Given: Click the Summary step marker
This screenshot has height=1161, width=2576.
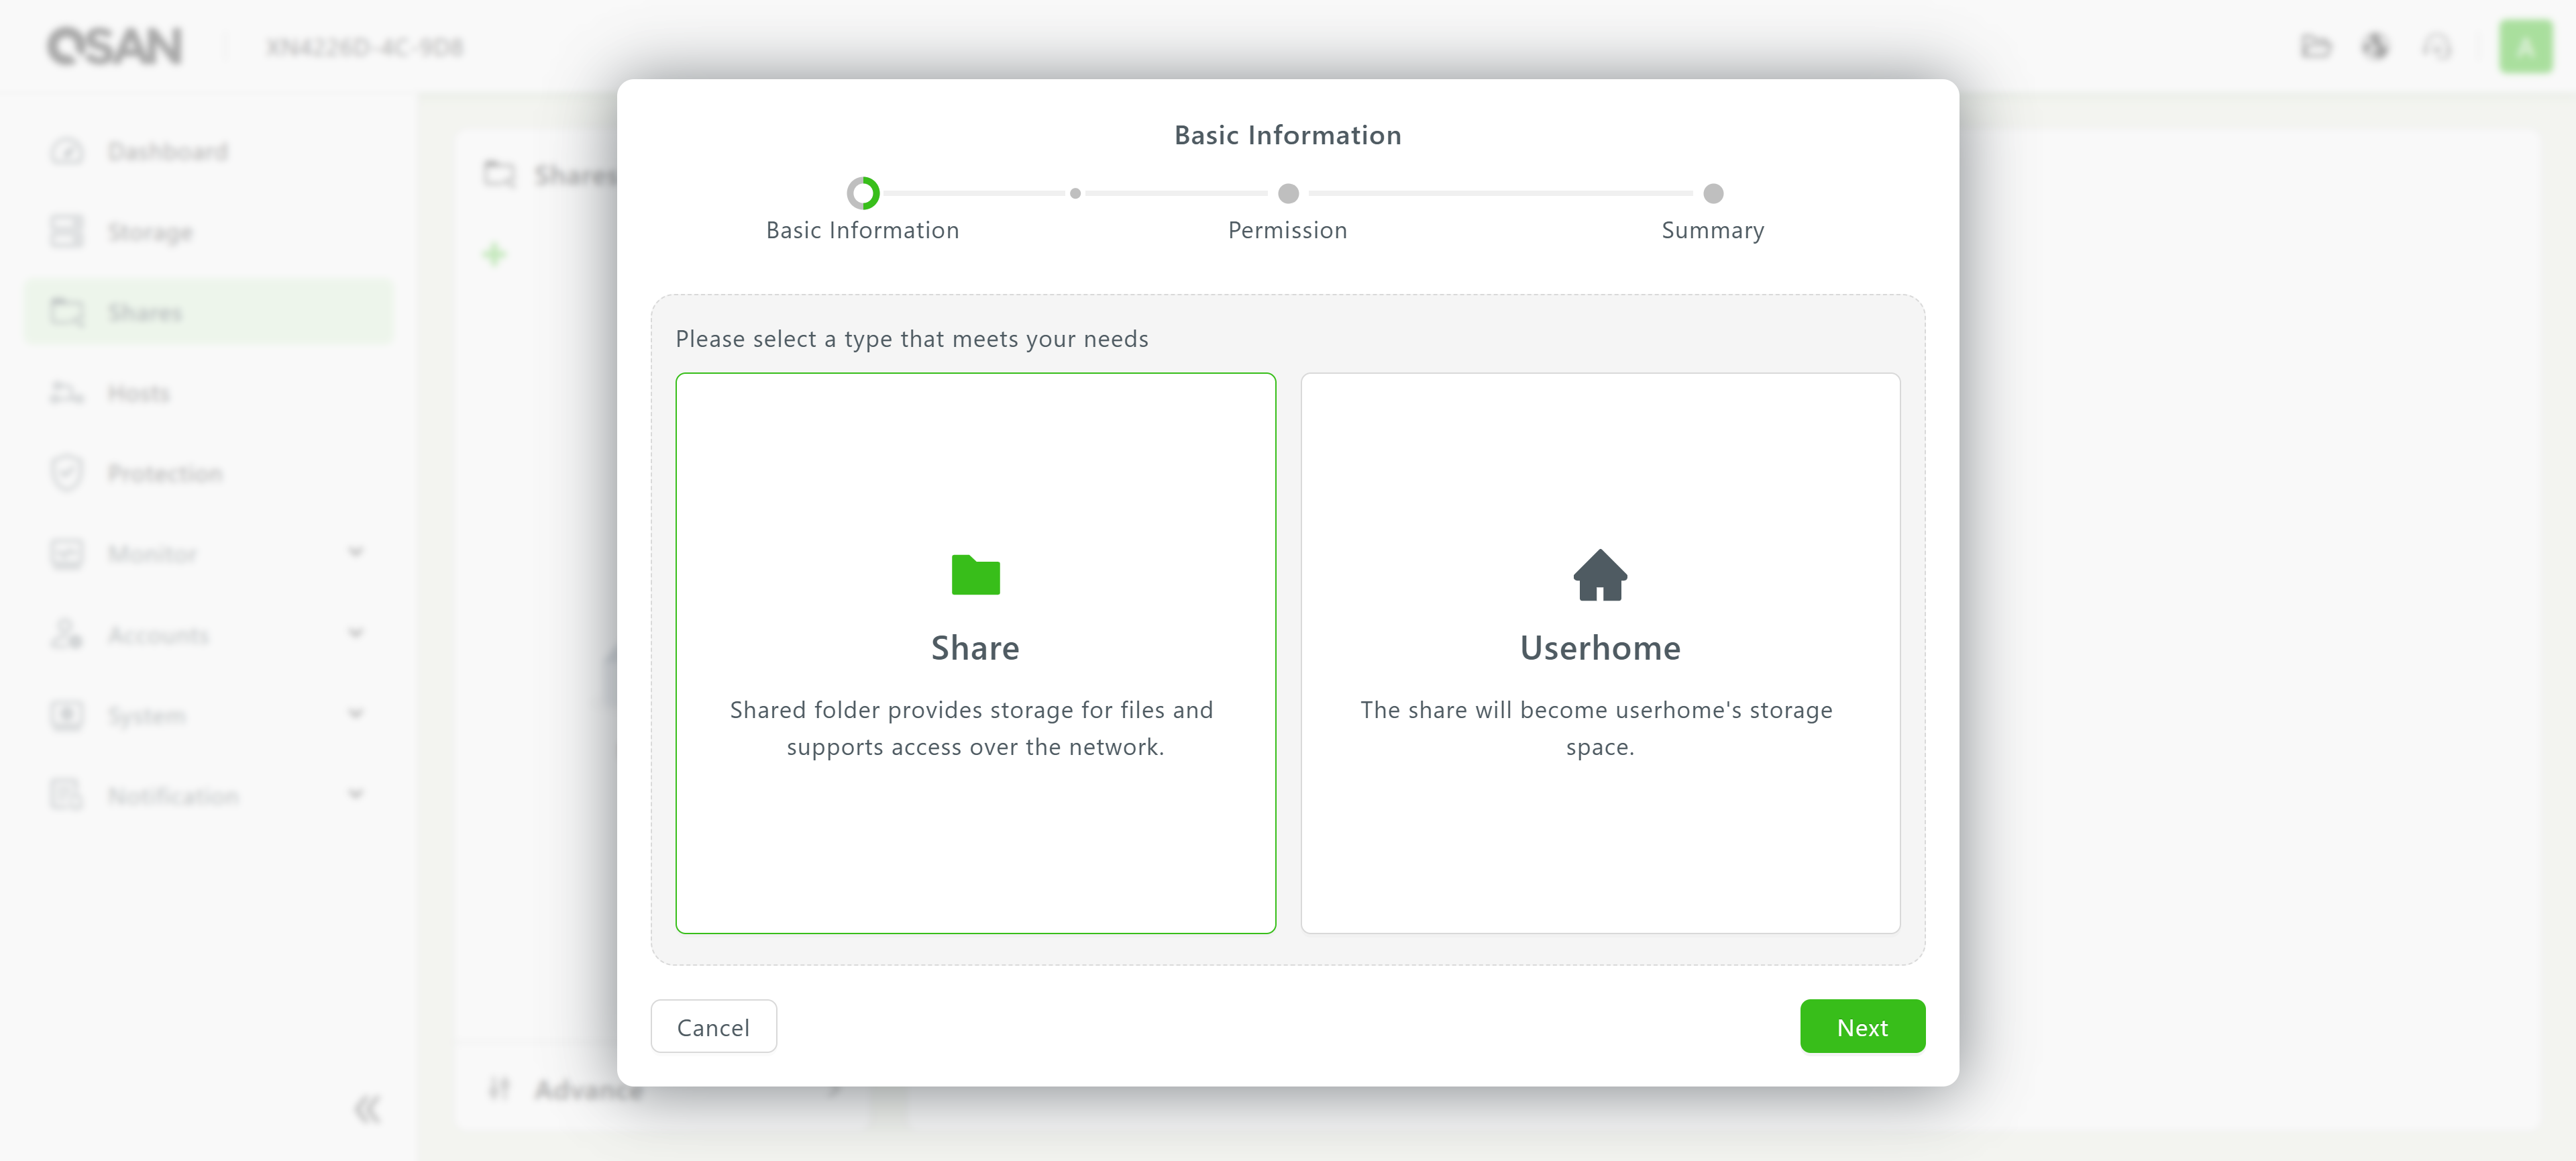Looking at the screenshot, I should 1713,193.
